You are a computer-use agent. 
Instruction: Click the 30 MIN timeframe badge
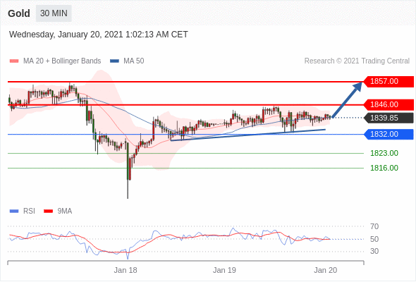pyautogui.click(x=54, y=13)
